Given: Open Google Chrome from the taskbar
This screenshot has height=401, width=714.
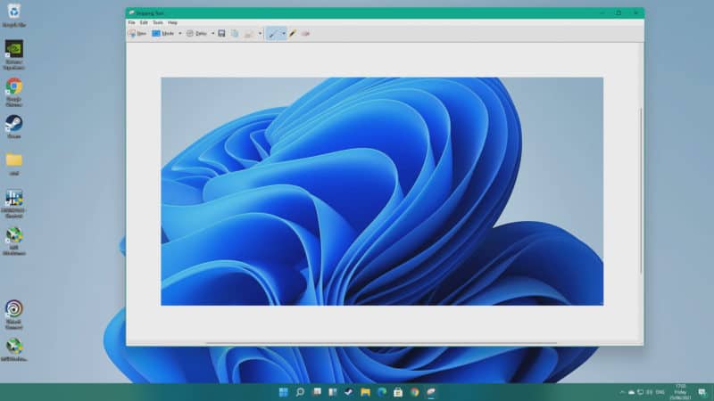Looking at the screenshot, I should [414, 392].
